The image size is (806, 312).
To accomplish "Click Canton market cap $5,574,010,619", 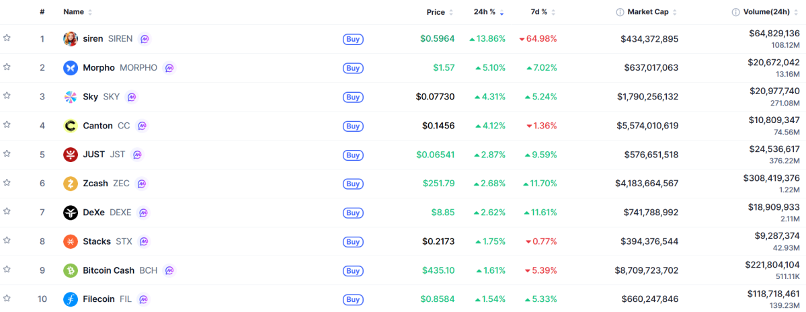I will [647, 126].
